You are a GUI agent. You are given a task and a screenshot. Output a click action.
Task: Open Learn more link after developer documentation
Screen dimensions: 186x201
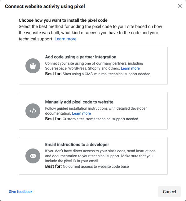point(81,113)
